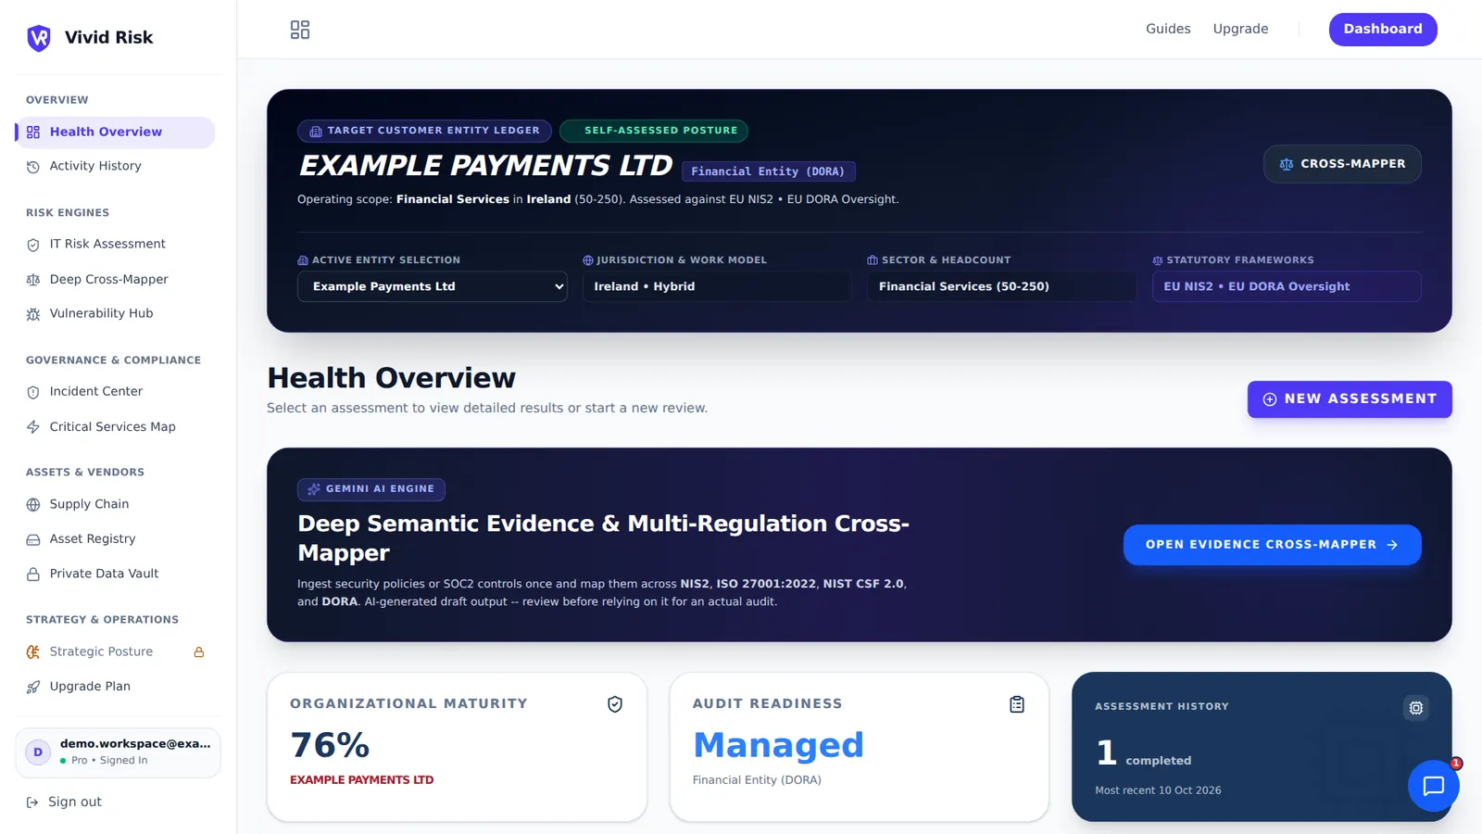Click the Target Customer Entity Ledger badge
Screen dimensions: 1482x834
(424, 132)
